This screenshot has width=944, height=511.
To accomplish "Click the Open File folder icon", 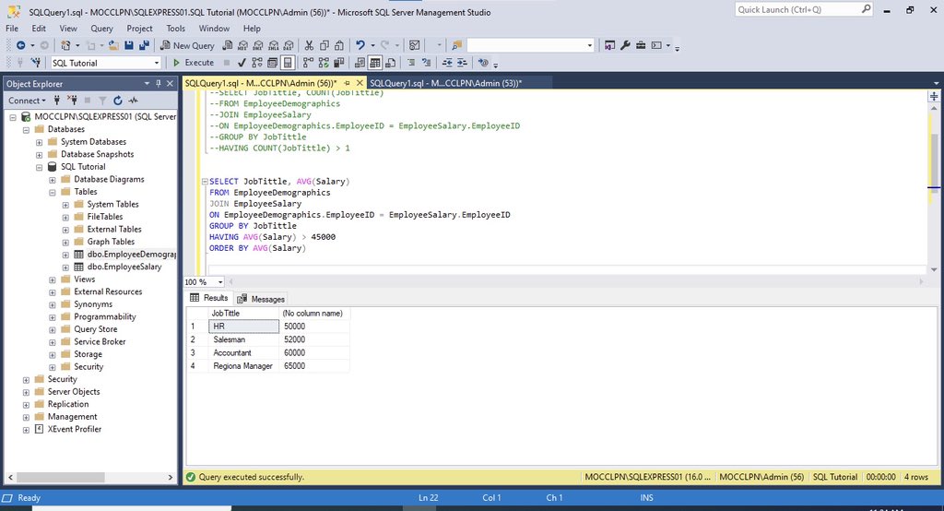I will (x=113, y=45).
